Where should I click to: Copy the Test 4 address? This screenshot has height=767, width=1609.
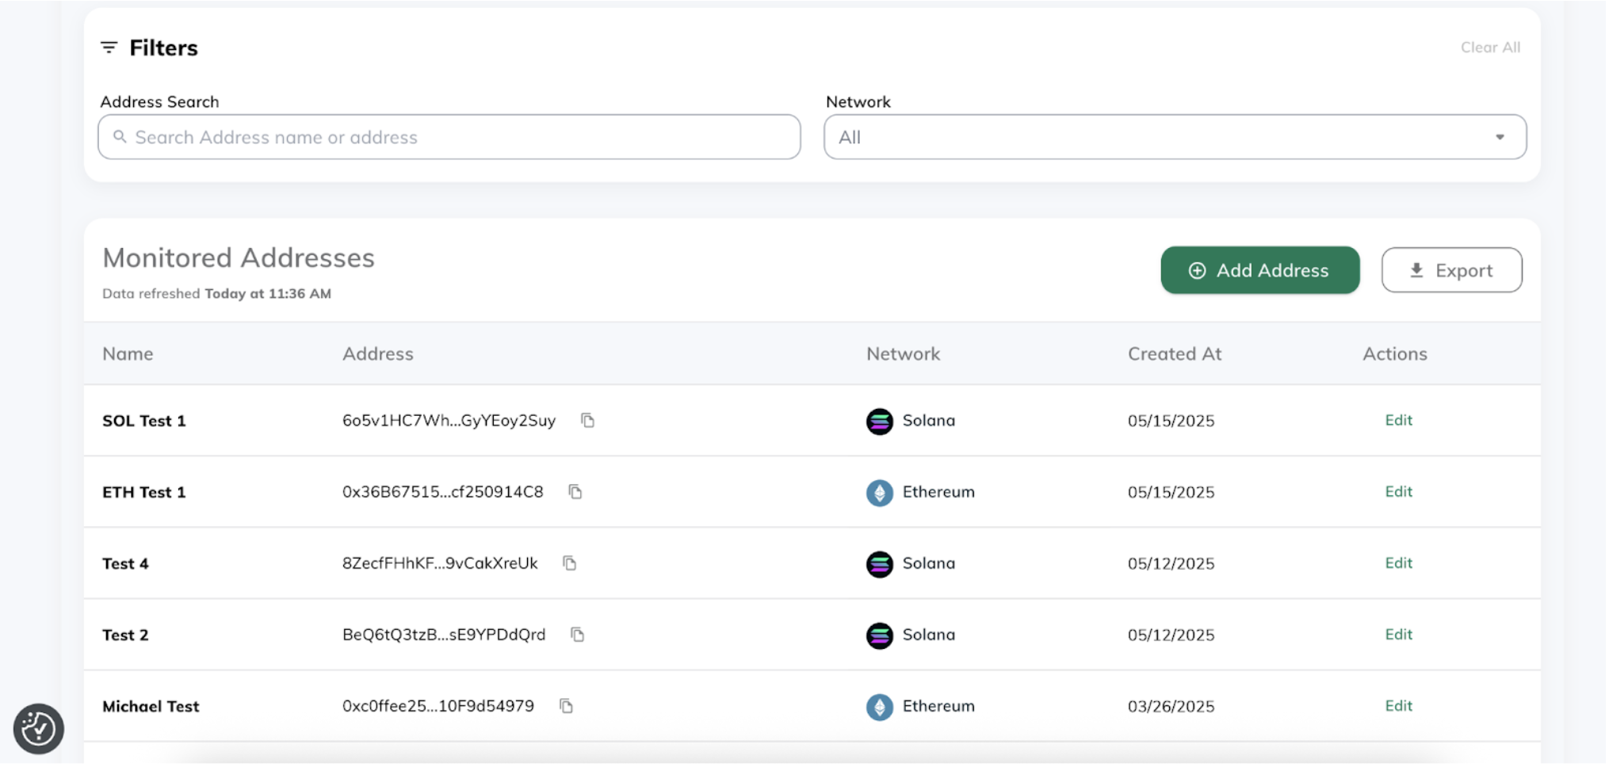click(569, 563)
